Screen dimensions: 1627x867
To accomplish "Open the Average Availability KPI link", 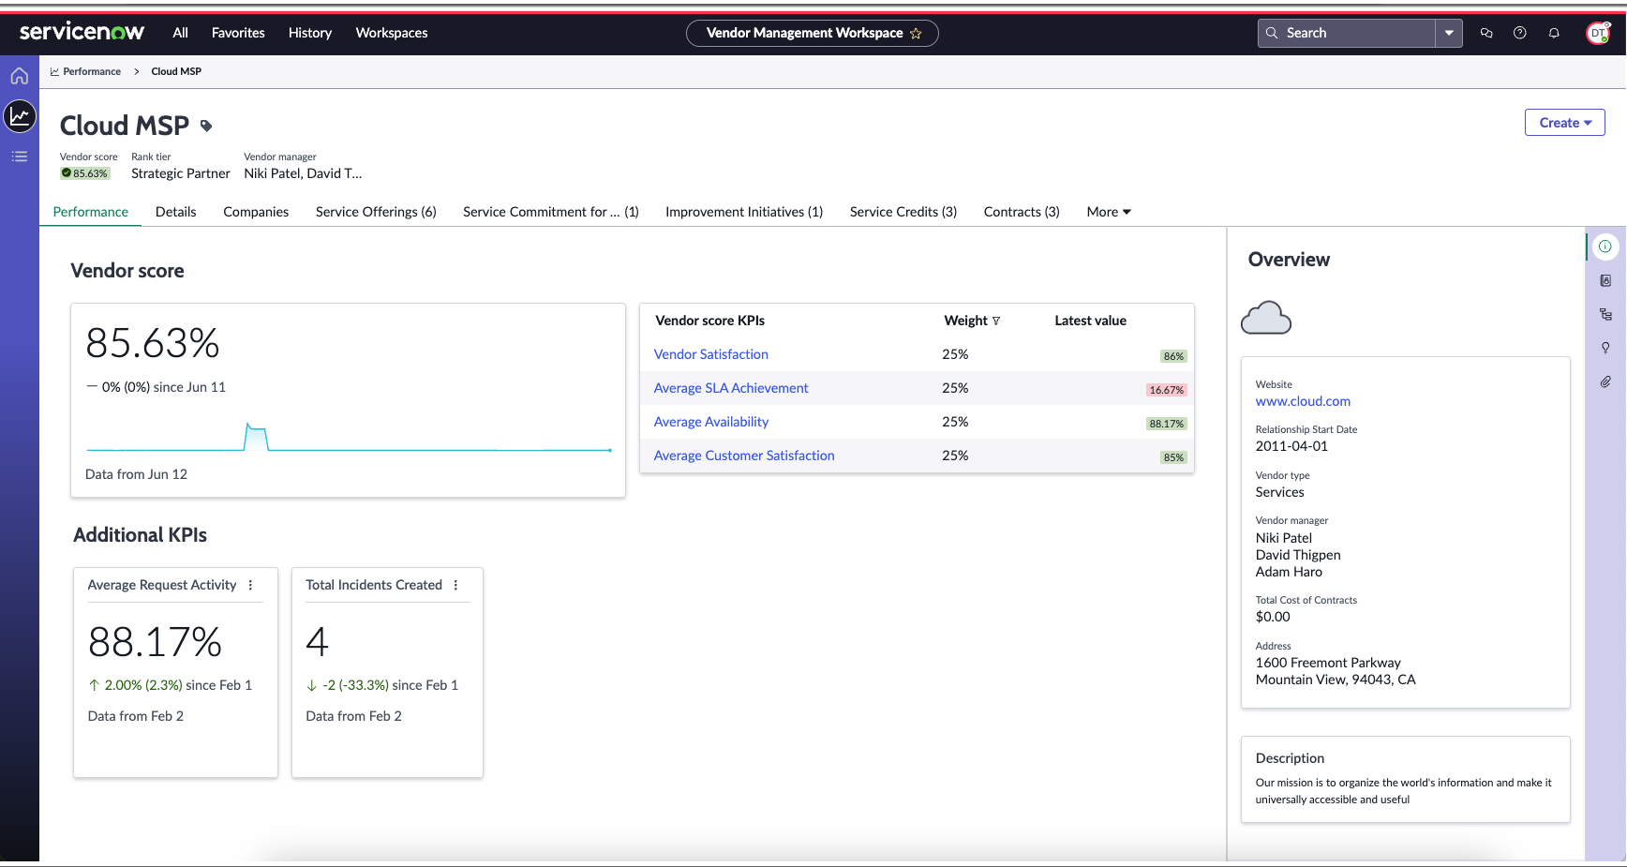I will click(711, 422).
